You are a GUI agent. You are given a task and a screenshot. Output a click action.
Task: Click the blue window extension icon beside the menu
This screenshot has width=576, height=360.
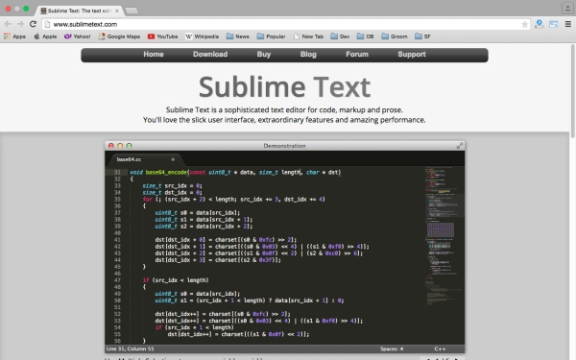point(554,24)
